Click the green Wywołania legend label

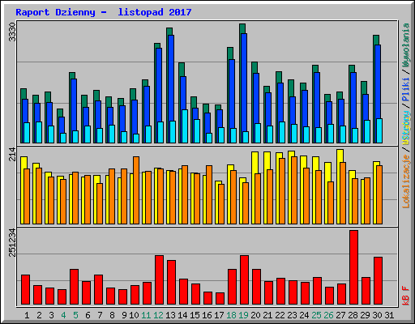coord(406,45)
